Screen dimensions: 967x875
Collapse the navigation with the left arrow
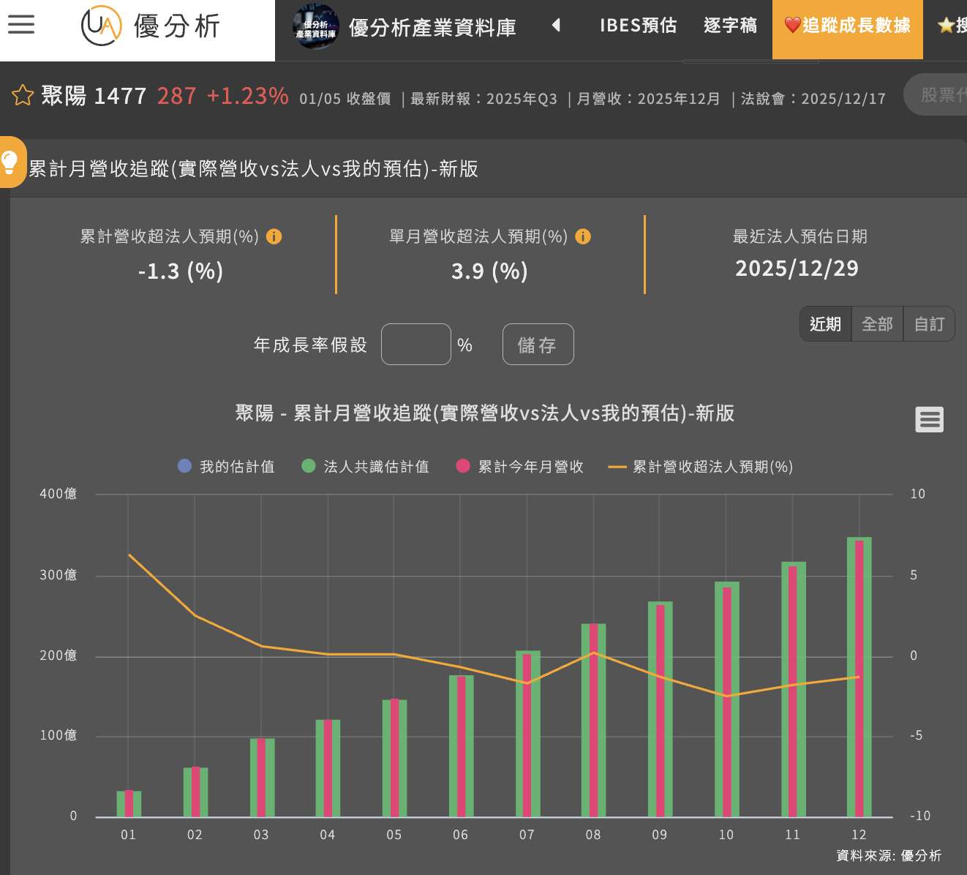(x=557, y=25)
